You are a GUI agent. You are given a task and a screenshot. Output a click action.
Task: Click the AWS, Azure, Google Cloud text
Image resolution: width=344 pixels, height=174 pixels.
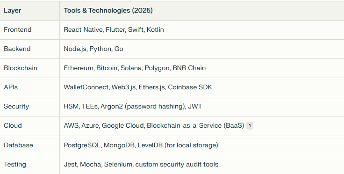coord(104,125)
